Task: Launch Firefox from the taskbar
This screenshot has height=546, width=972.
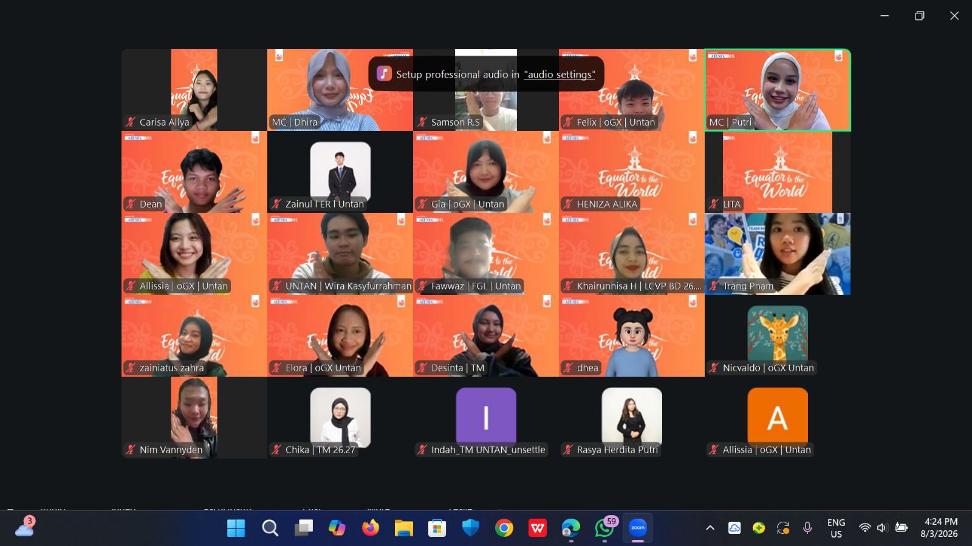Action: tap(370, 528)
